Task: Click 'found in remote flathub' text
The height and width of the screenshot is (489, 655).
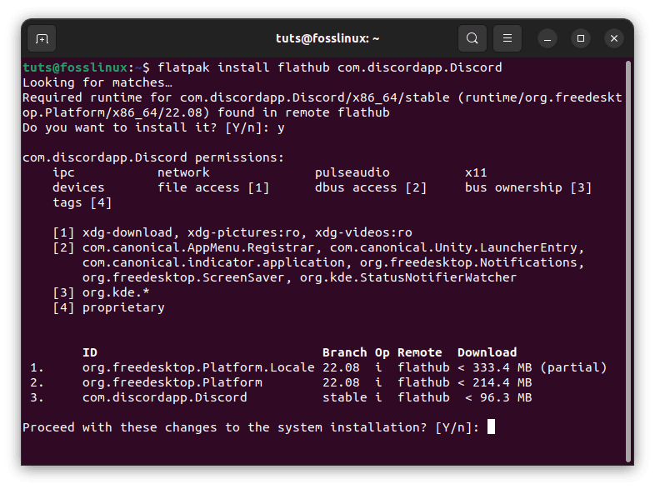Action: click(303, 112)
